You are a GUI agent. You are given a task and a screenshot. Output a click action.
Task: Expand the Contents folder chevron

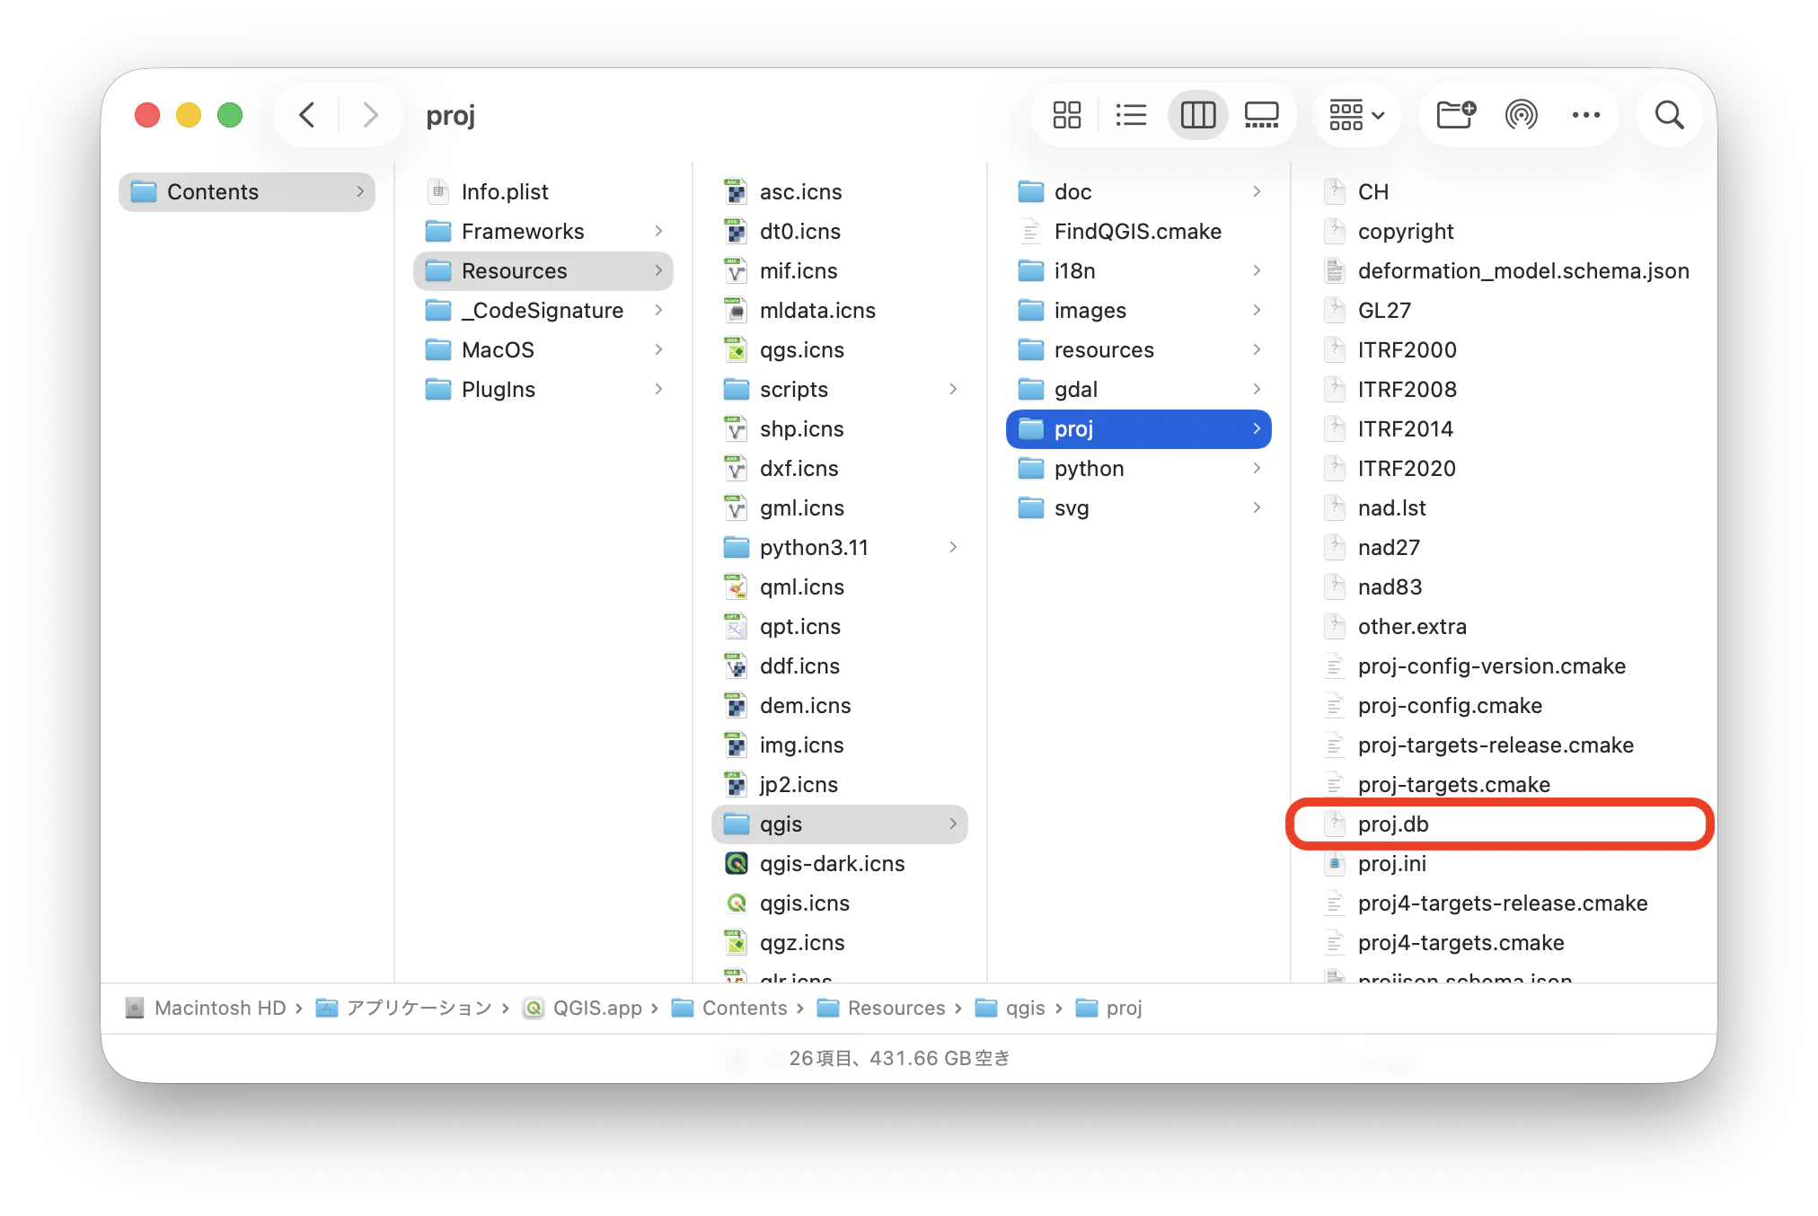pyautogui.click(x=360, y=192)
